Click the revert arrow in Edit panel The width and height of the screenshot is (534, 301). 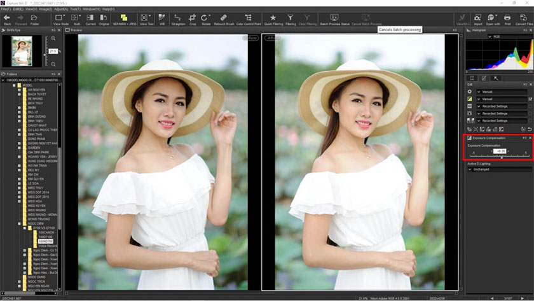click(530, 129)
